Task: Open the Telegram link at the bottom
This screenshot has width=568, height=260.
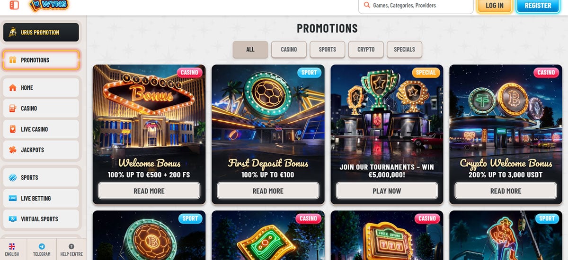Action: coord(42,250)
